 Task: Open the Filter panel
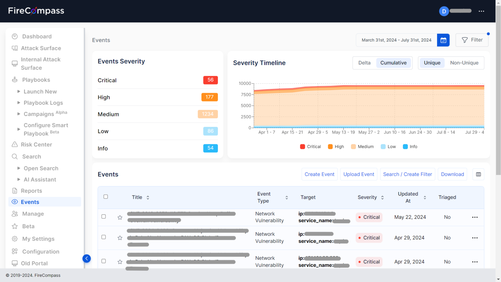point(472,40)
